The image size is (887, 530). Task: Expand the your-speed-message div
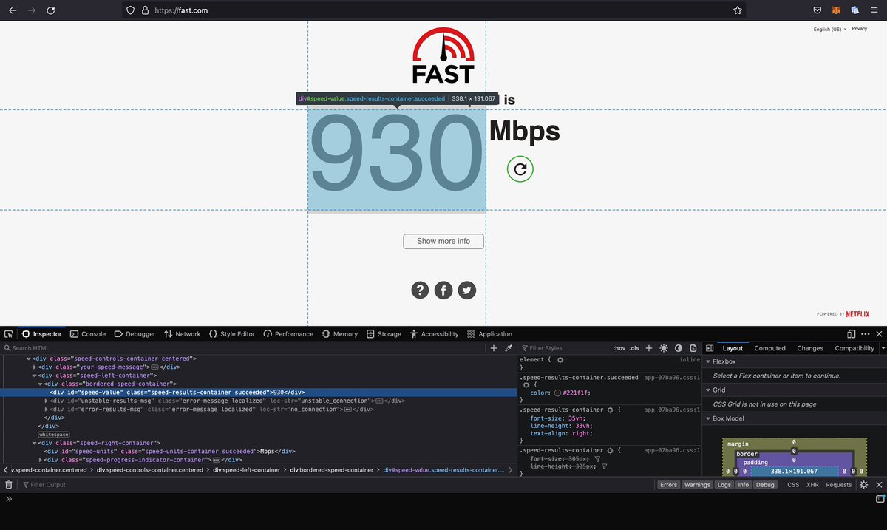[35, 367]
